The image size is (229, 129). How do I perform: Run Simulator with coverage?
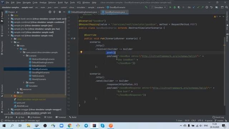(179, 7)
